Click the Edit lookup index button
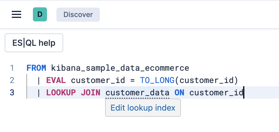The height and width of the screenshot is (132, 279). 143,108
